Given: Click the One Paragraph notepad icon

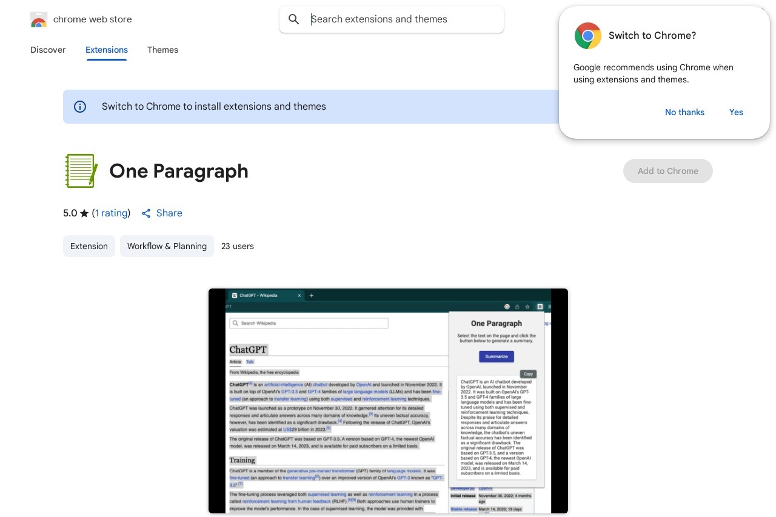Looking at the screenshot, I should point(81,171).
